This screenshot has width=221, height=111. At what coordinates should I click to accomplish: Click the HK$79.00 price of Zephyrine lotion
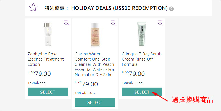pyautogui.click(x=39, y=74)
